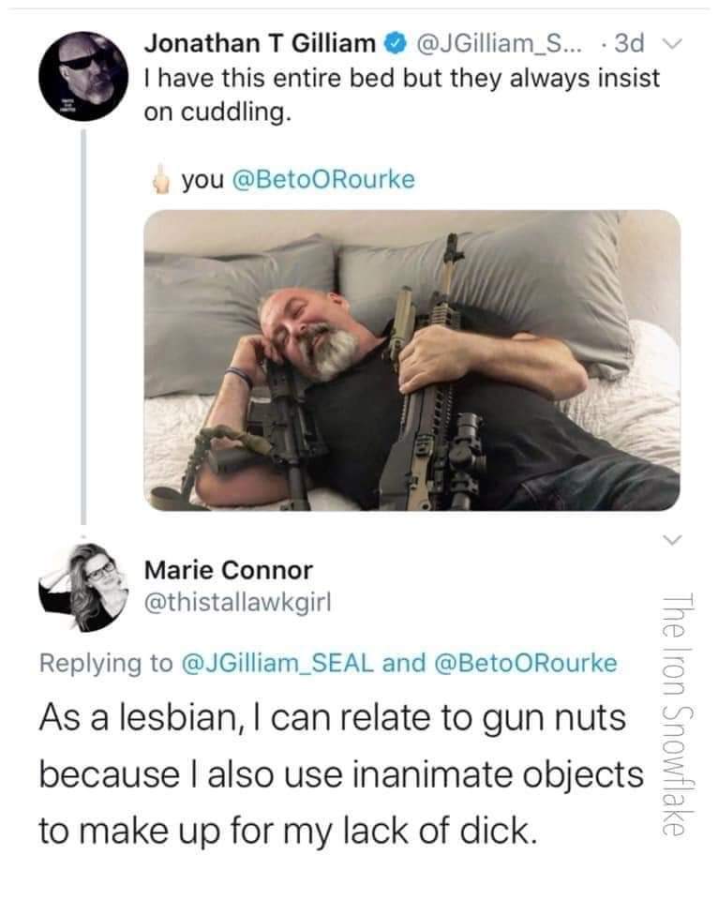Open the @BetoORourke mention in the tweet
718x900 pixels.
pyautogui.click(x=323, y=180)
